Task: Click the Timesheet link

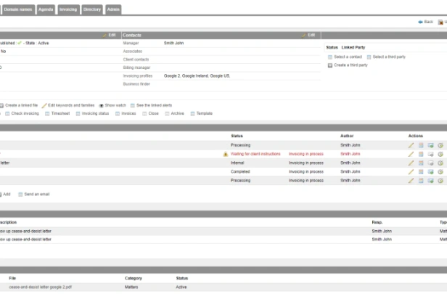Action: pyautogui.click(x=60, y=113)
